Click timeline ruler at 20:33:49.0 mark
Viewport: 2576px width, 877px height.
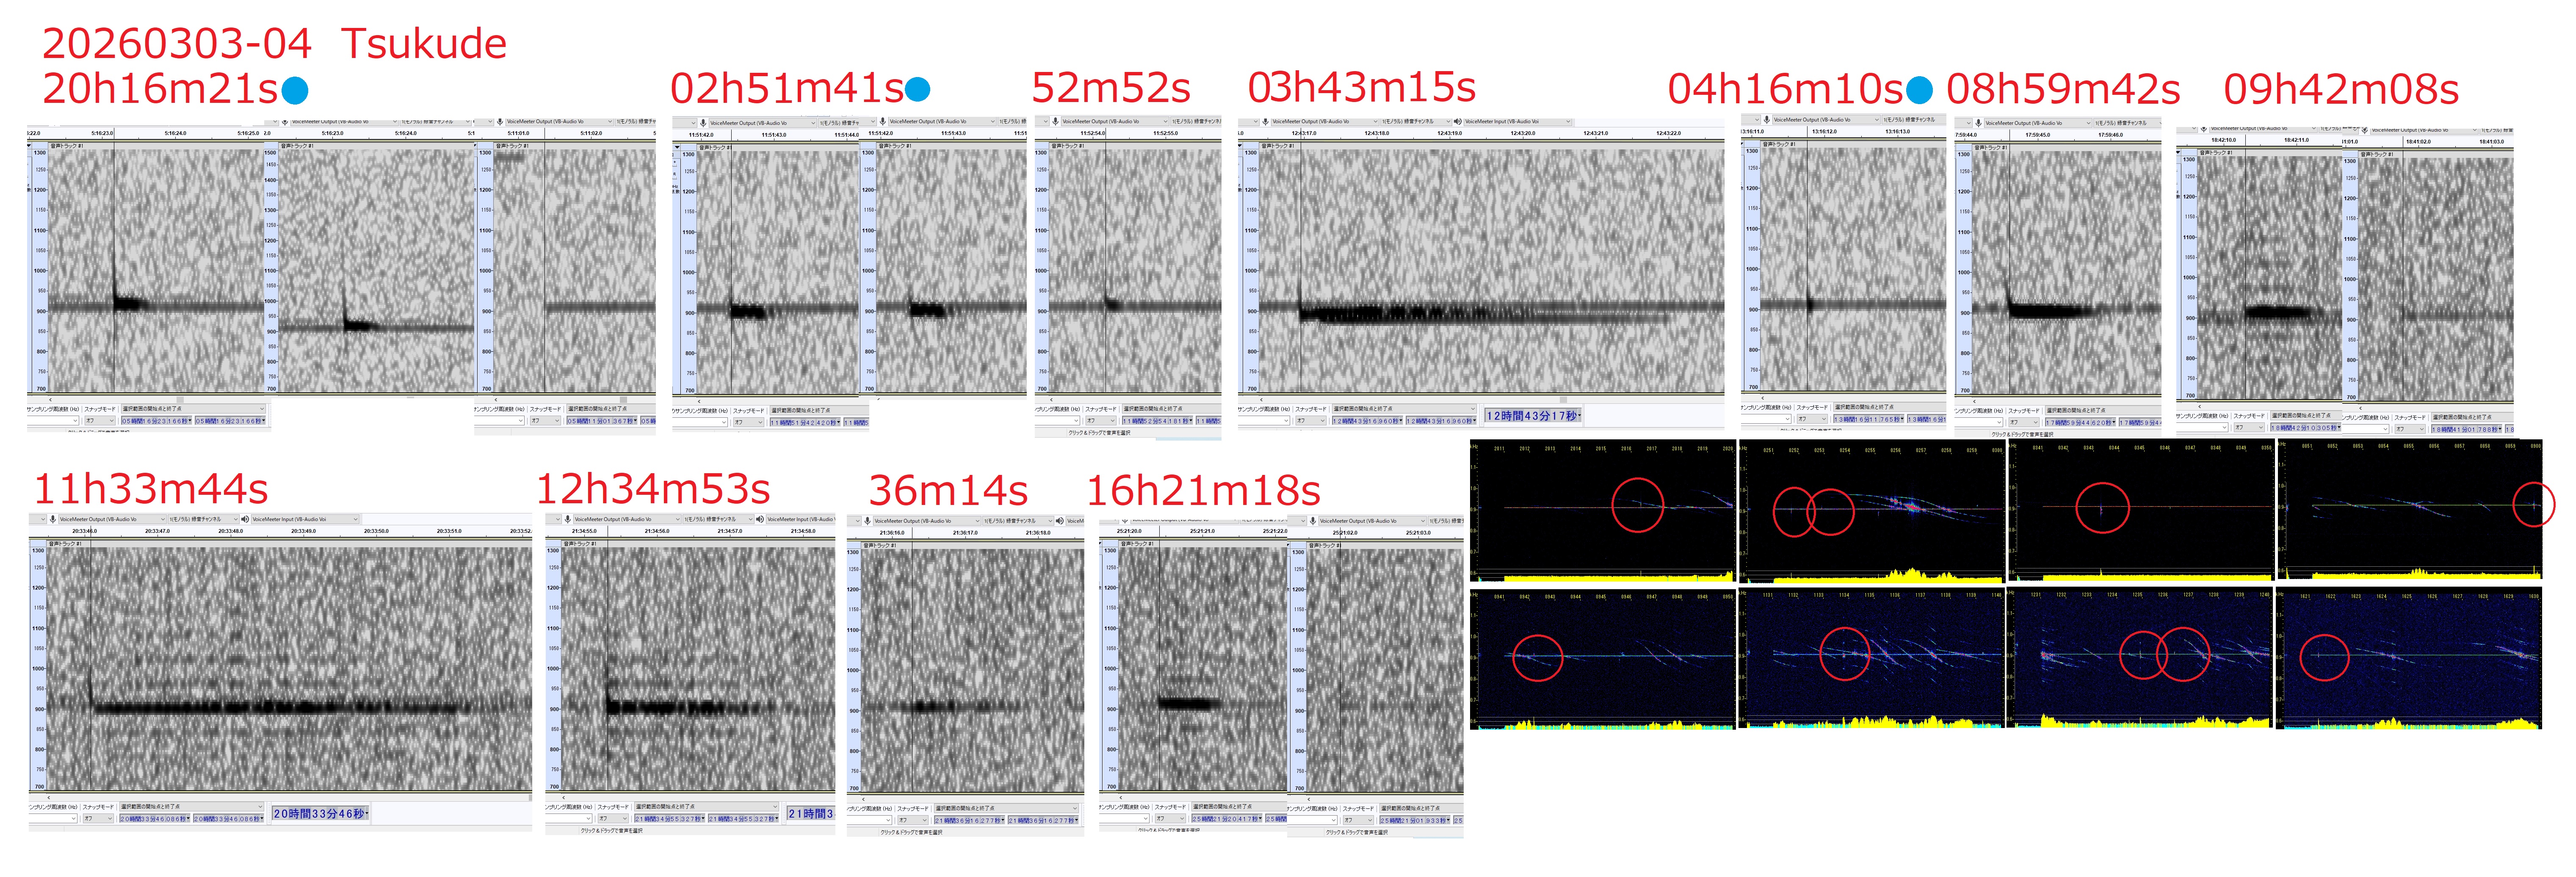303,531
